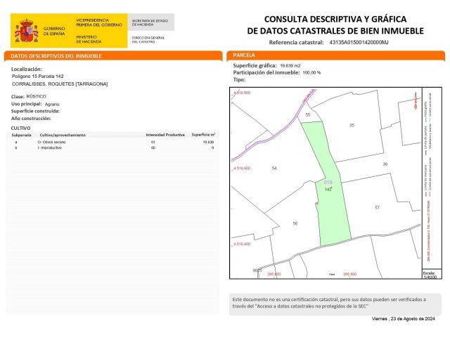450x337 pixels.
Task: Click intensity '01' in Olivos secano row
Action: [153, 142]
